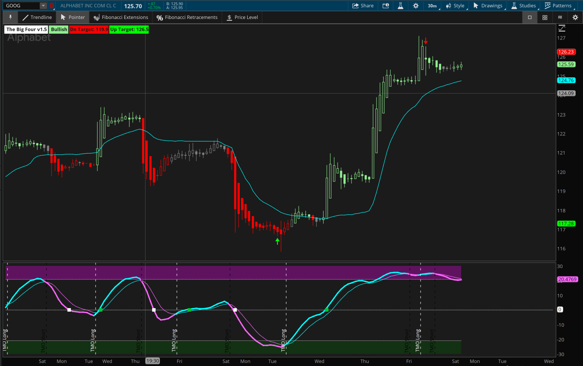Expand the Style menu
This screenshot has height=366, width=583.
point(456,6)
